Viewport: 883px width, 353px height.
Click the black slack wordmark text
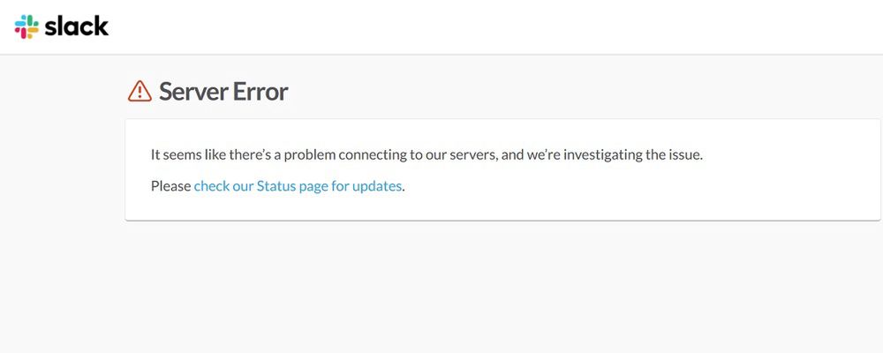tap(77, 26)
